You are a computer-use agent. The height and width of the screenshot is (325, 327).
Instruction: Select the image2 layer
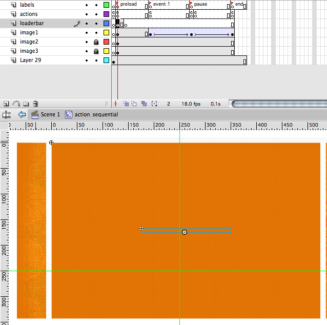[29, 42]
